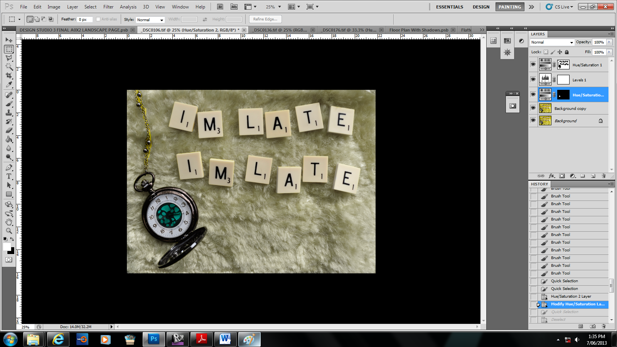Switch to the DESIGN workspace
This screenshot has height=347, width=617.
[481, 7]
